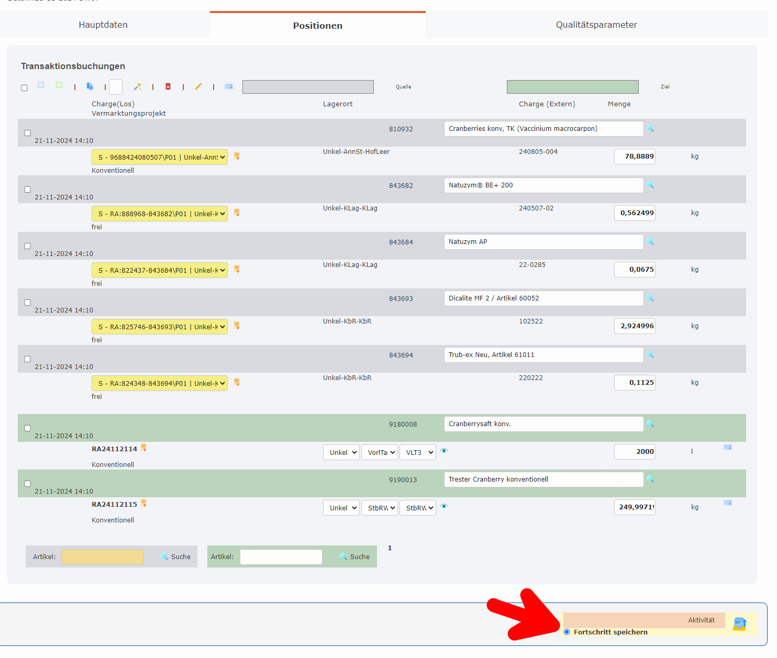Click Suche button next to yellow Artikel field
The height and width of the screenshot is (658, 777).
pos(176,556)
